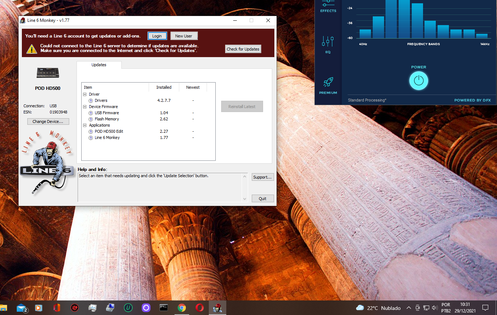This screenshot has height=315, width=497.
Task: Open the Premium rocket section
Action: click(328, 85)
